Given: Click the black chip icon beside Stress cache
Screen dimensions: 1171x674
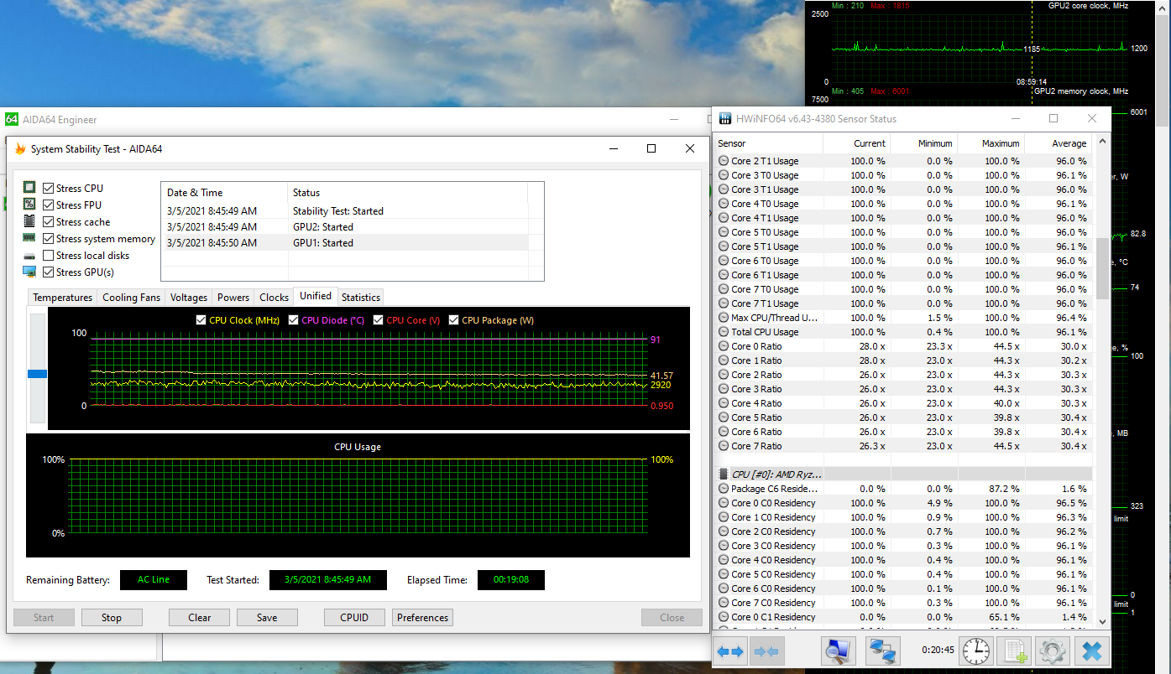Looking at the screenshot, I should pos(29,221).
